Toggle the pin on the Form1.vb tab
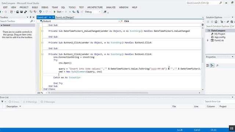Viewport: 235px width, 132px height. 50,17
